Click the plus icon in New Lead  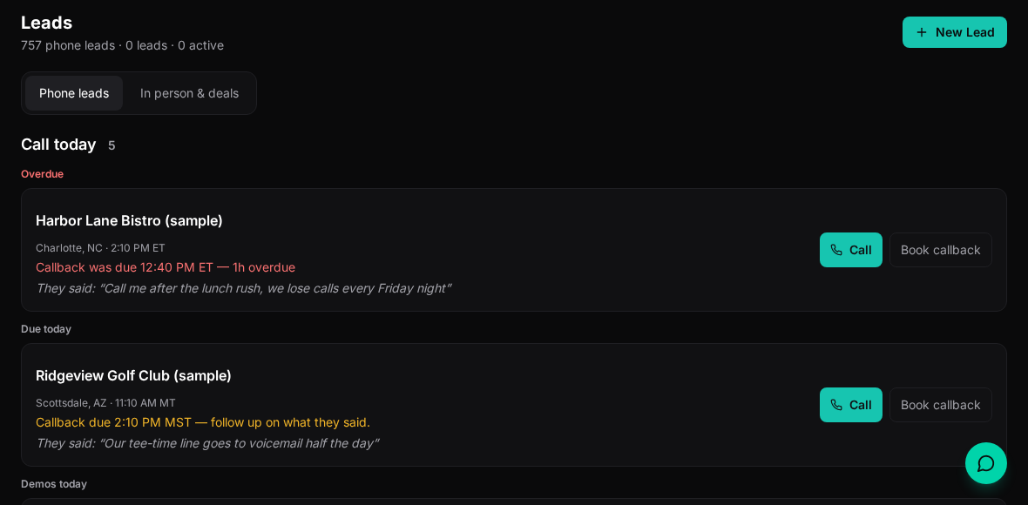[x=921, y=32]
